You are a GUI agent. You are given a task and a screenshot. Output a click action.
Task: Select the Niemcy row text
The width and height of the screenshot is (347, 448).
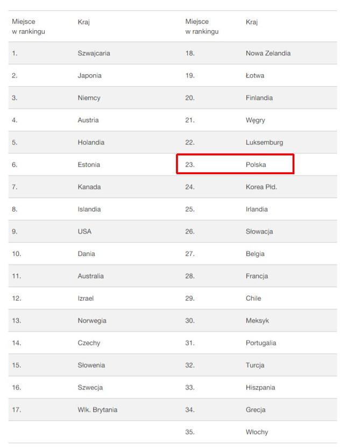click(89, 98)
